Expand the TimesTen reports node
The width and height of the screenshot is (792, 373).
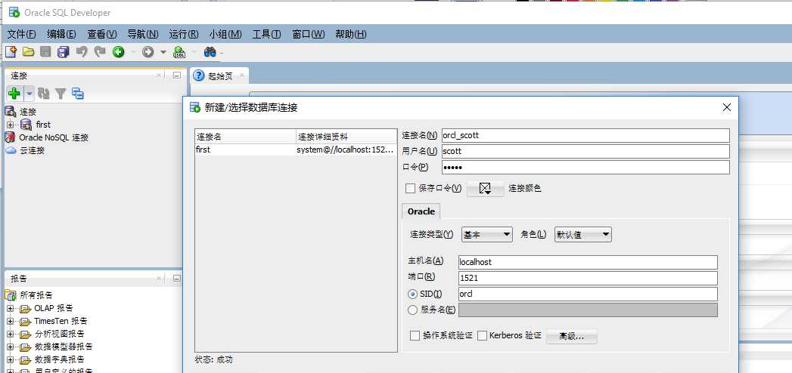click(x=10, y=321)
